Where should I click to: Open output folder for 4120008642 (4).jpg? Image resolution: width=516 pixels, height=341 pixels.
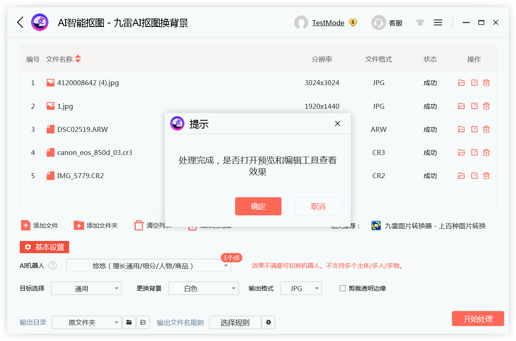click(462, 83)
